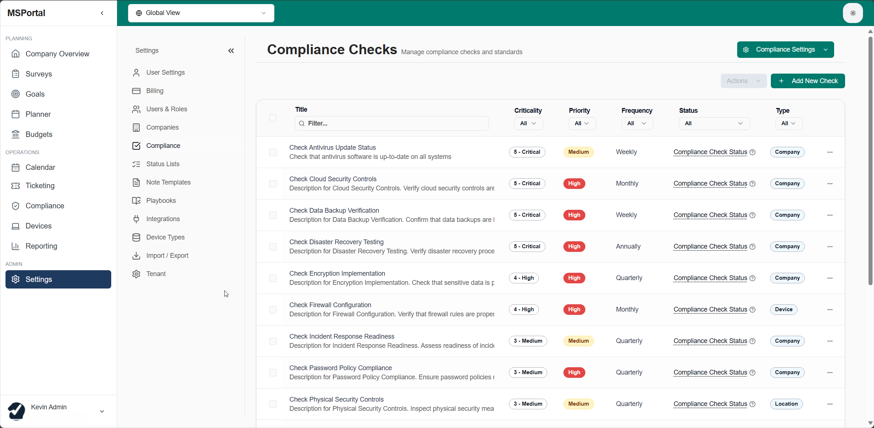Viewport: 874px width, 428px height.
Task: Click the Reporting chart icon
Action: point(15,246)
